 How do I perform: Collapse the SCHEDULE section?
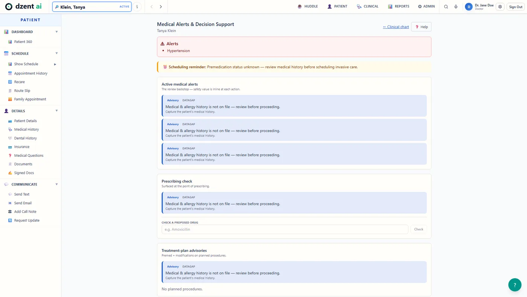click(56, 54)
